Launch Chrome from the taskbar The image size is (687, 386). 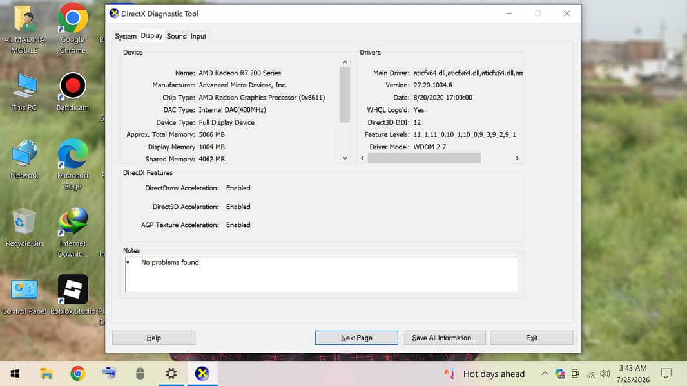coord(77,374)
